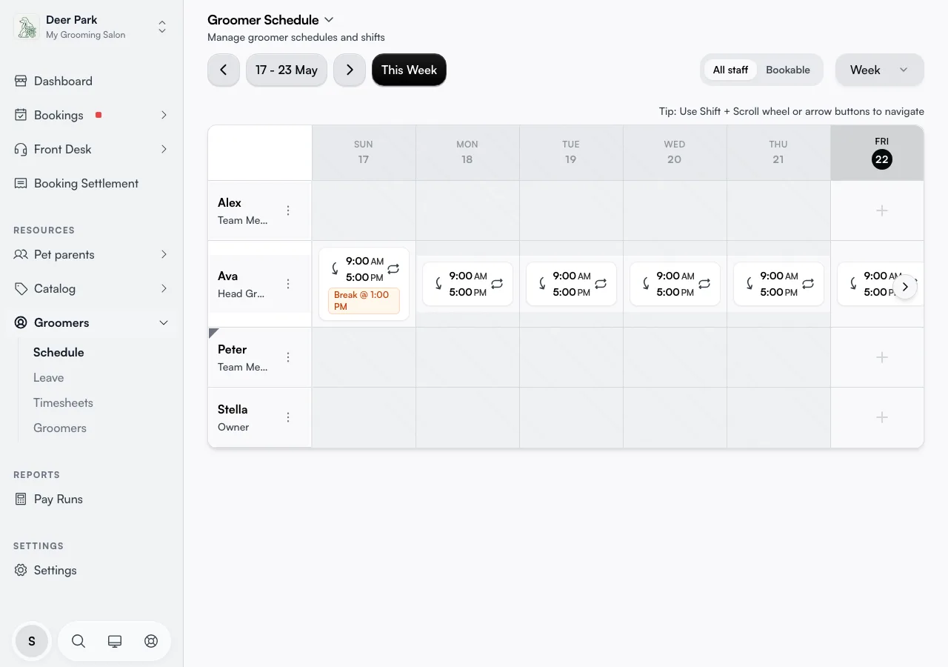Screen dimensions: 948x667
Task: Open the 17 - 23 May date picker
Action: [287, 70]
